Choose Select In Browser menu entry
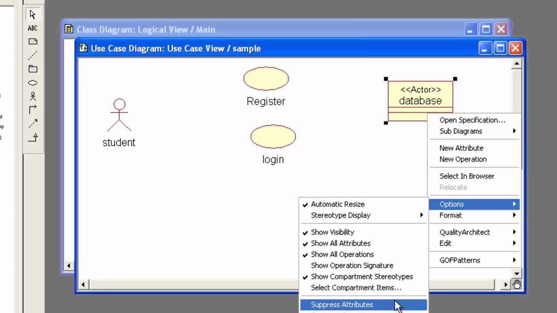 [x=474, y=176]
